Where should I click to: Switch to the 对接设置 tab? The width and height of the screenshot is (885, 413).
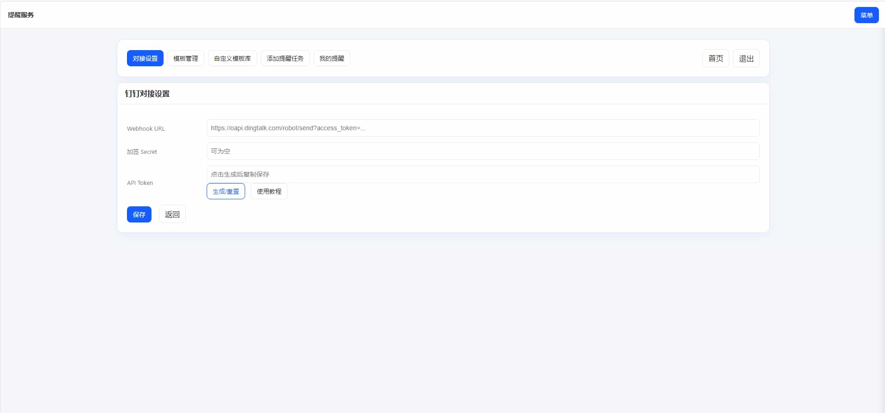click(x=145, y=58)
